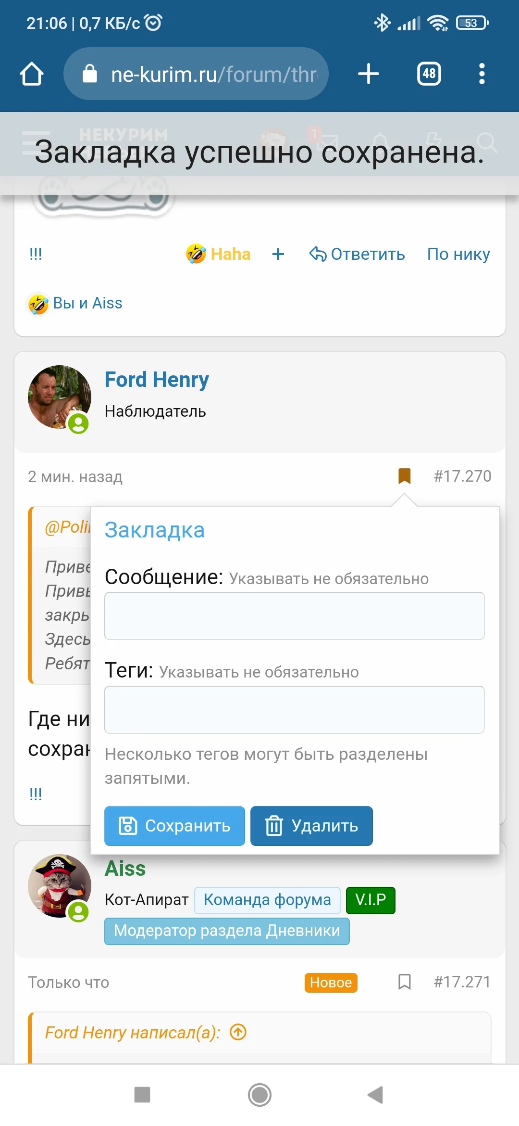Click the Ответить reply link
The image size is (519, 1126).
[358, 254]
